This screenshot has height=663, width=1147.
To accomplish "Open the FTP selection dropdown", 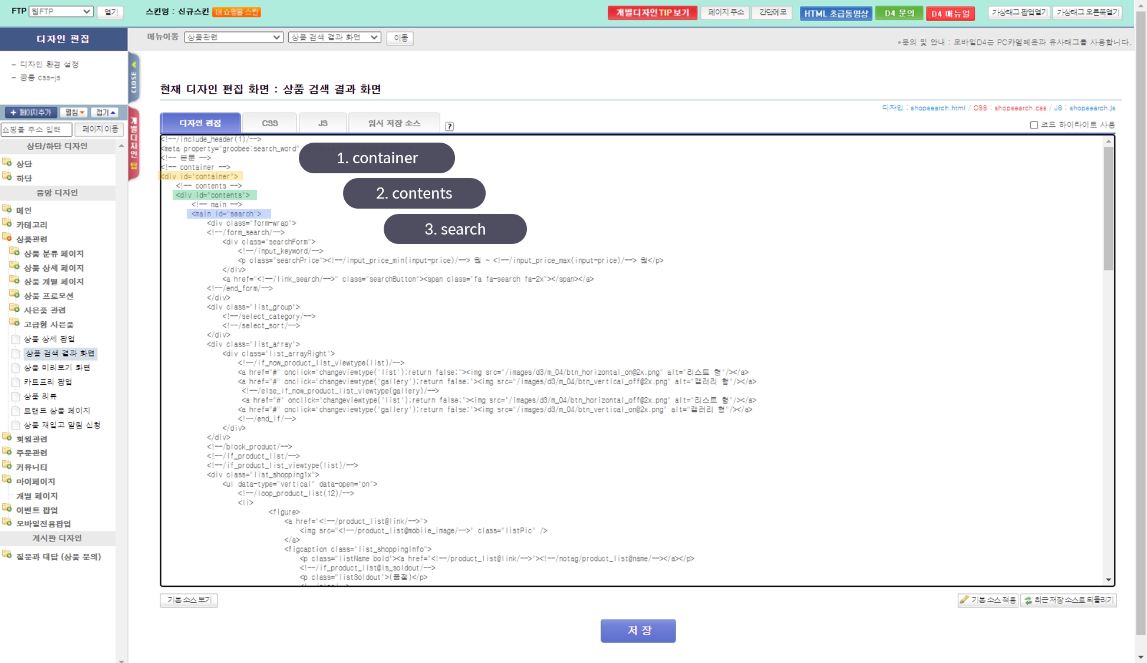I will [x=61, y=11].
